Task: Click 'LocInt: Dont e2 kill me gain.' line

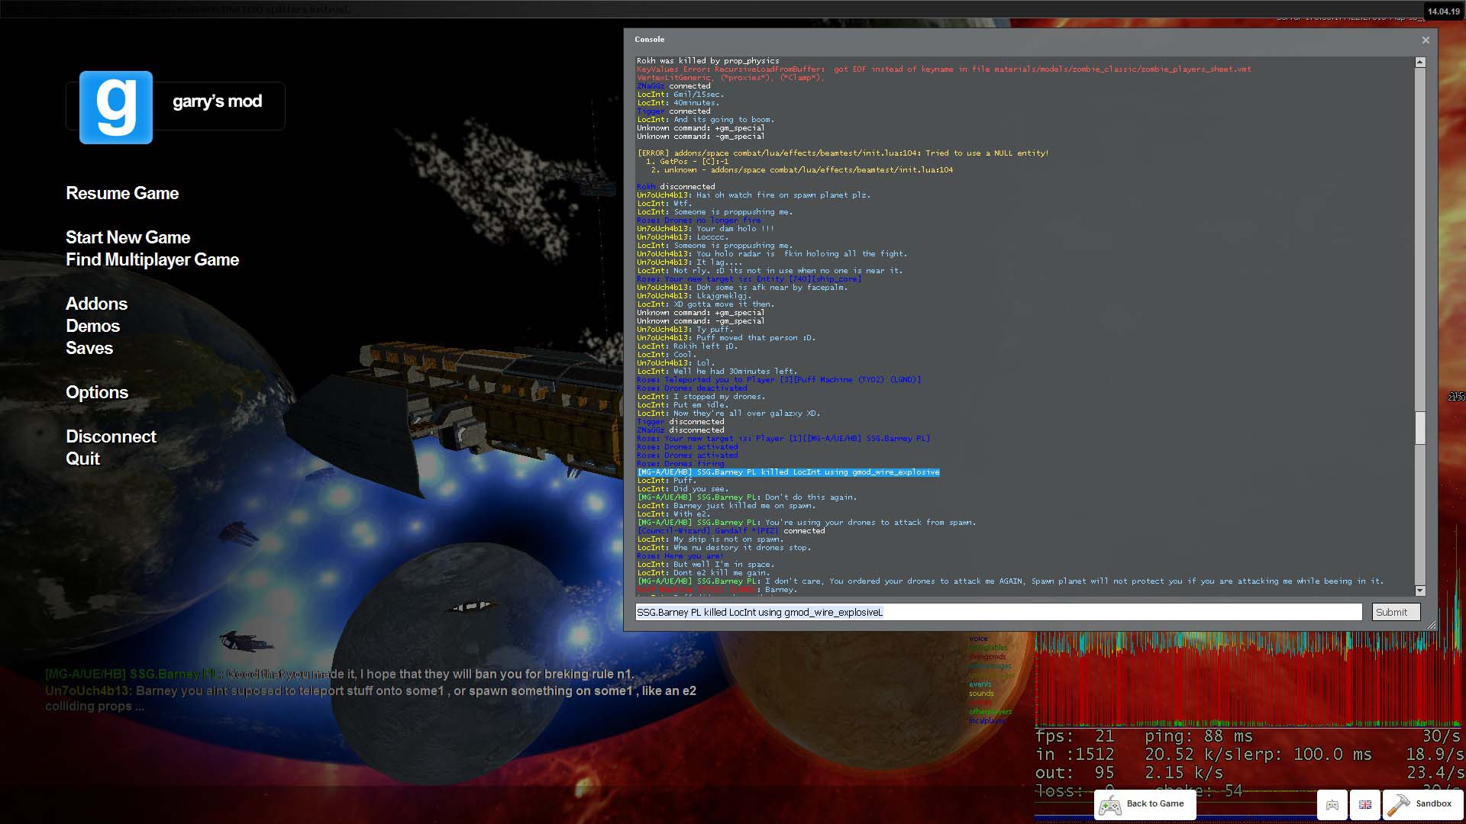Action: click(703, 573)
